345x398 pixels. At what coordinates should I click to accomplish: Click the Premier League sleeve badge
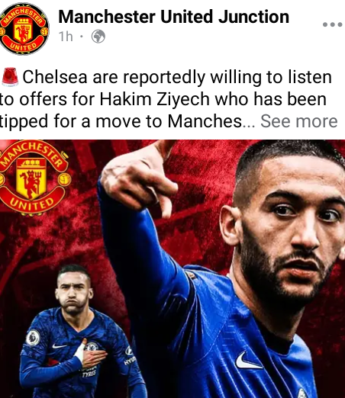click(33, 338)
